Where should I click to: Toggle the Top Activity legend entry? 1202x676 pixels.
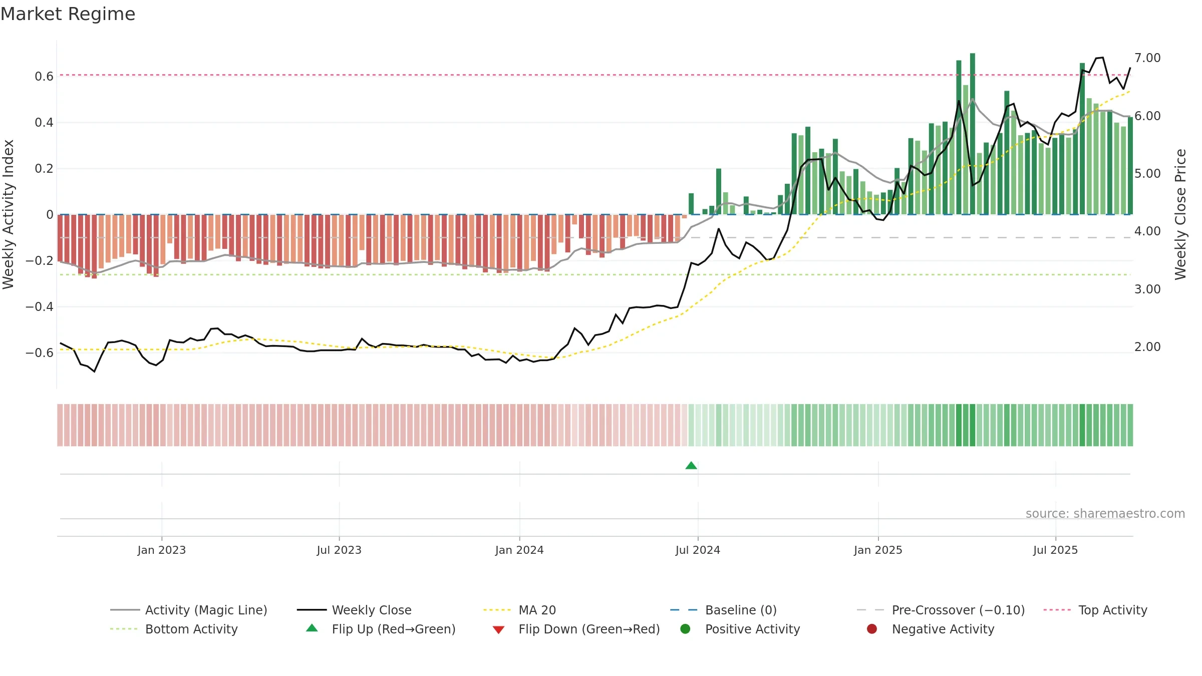pyautogui.click(x=1095, y=610)
